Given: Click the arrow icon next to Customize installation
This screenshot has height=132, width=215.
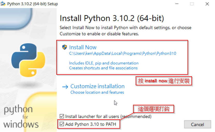Looking at the screenshot, I should tap(65, 87).
